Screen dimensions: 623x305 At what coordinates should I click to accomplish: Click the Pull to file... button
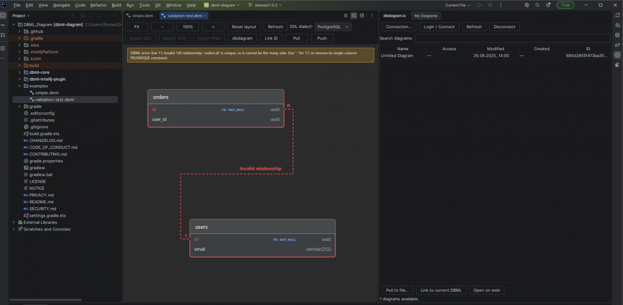point(397,290)
